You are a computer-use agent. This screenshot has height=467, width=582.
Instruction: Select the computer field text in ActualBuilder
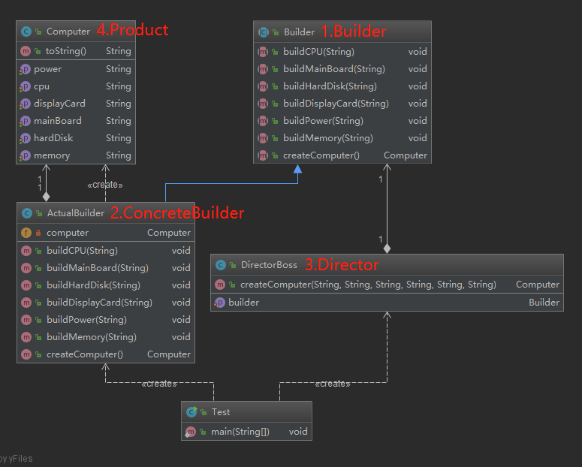coord(68,233)
